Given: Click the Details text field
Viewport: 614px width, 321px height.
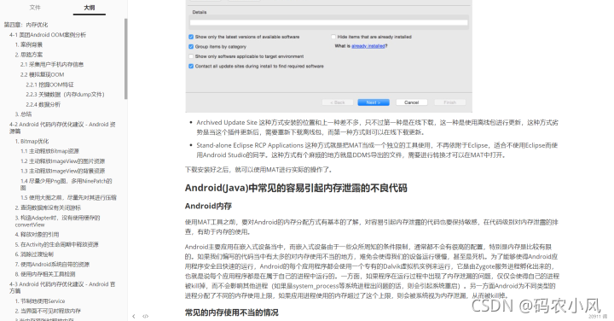Looking at the screenshot, I should (328, 23).
